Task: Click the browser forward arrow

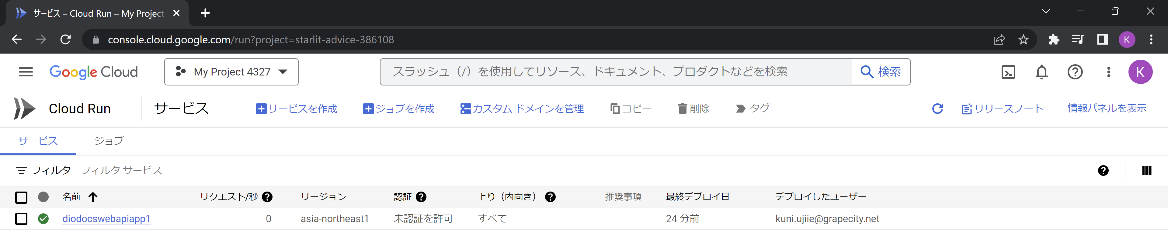Action: (x=41, y=40)
